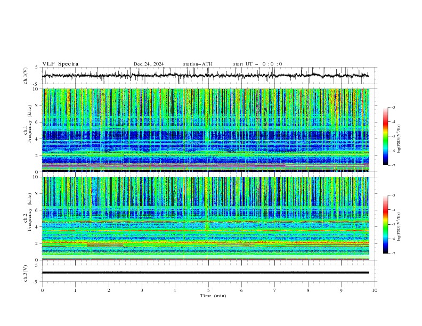Click the time axis tick label "2"
This screenshot has height=326, width=422.
(109, 290)
